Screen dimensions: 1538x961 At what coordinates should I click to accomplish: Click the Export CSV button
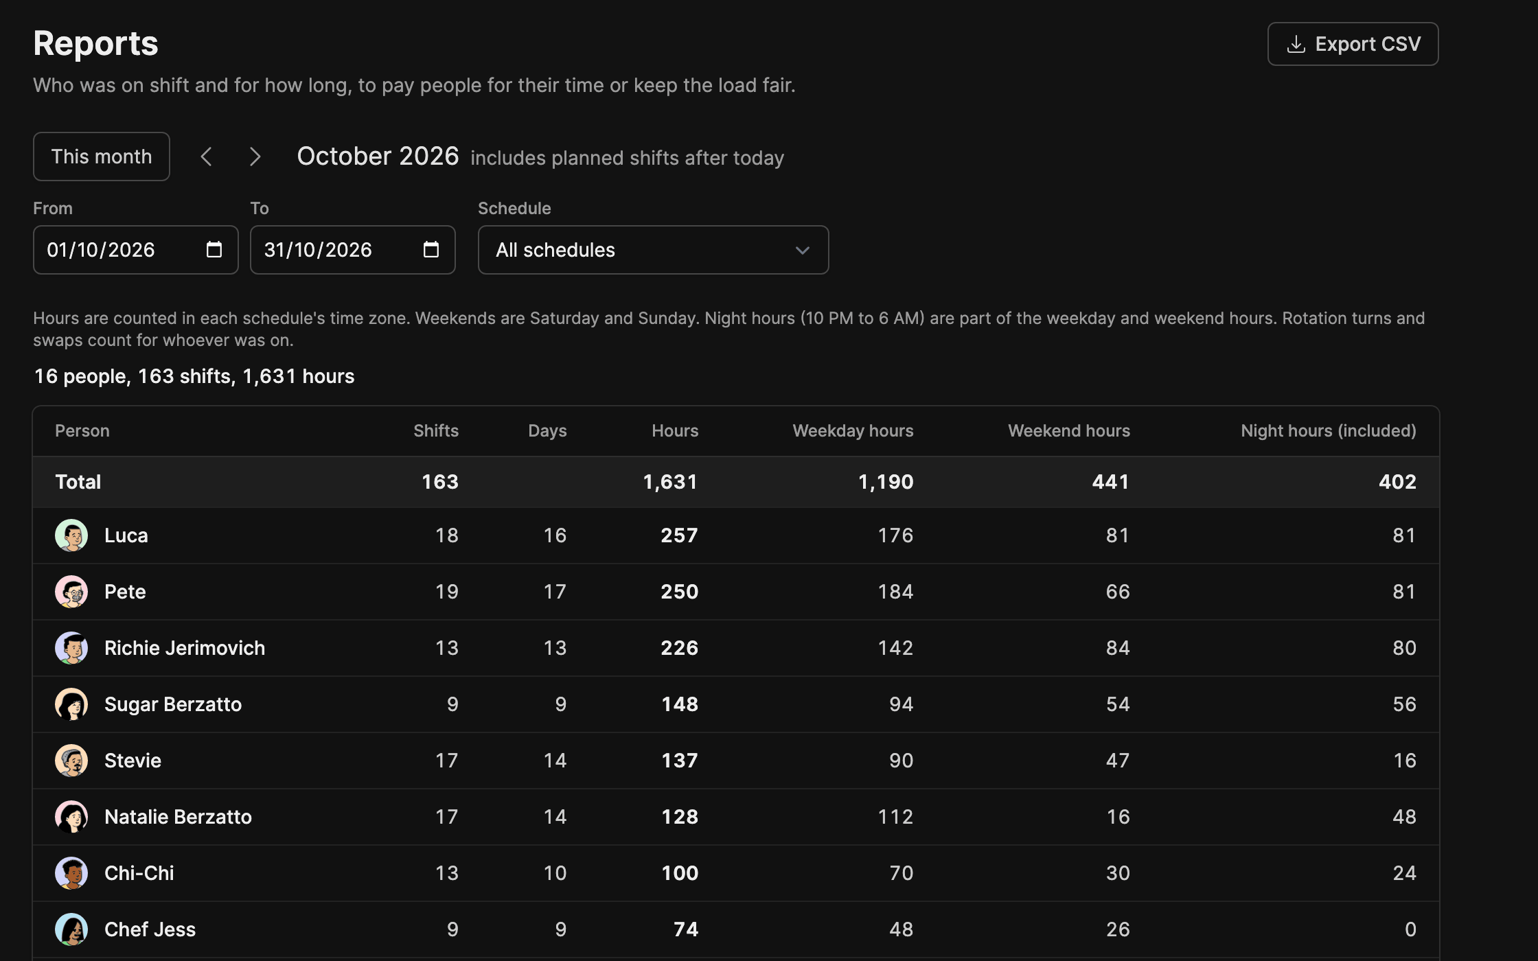tap(1353, 44)
